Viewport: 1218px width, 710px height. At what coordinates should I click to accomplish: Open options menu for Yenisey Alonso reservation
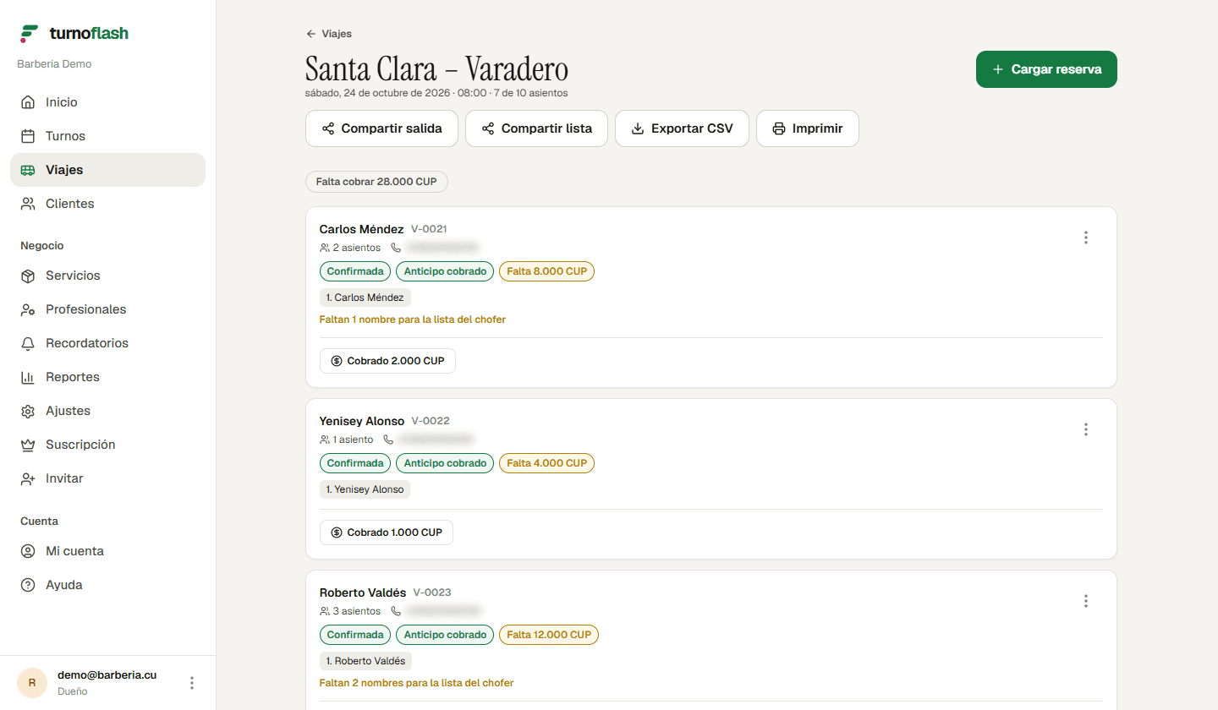(x=1086, y=429)
